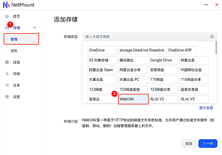Select AList V3 storage type
This screenshot has width=222, height=155.
tap(194, 99)
